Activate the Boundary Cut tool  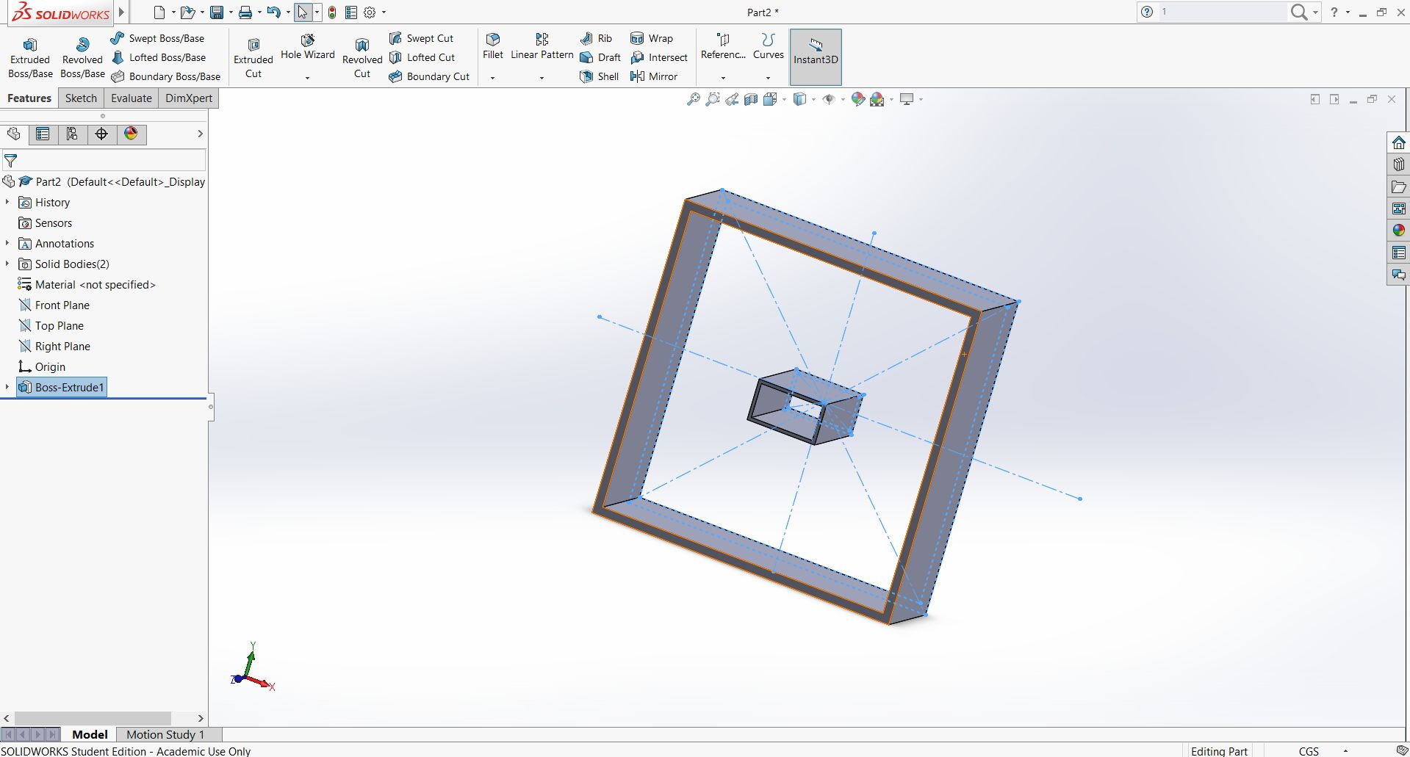(x=429, y=76)
